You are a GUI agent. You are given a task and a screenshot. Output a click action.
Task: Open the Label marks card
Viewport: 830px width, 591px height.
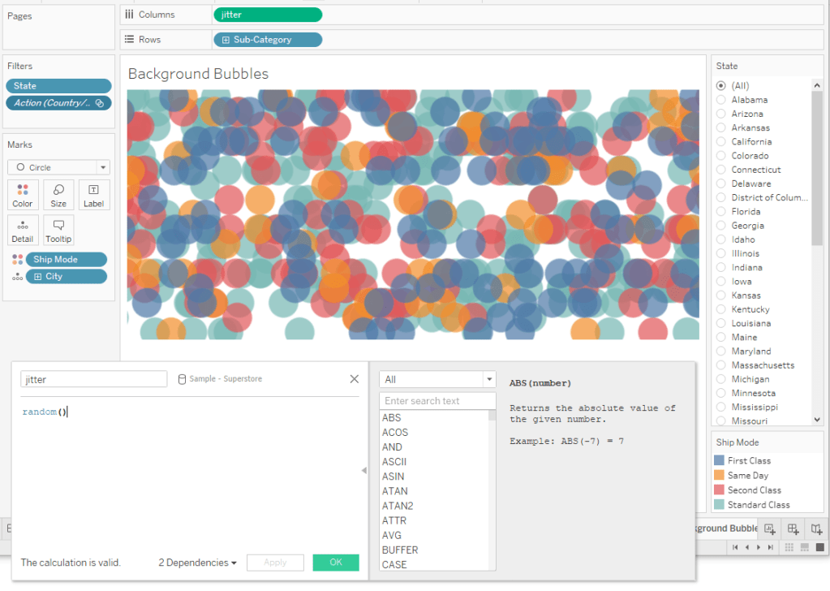[93, 195]
